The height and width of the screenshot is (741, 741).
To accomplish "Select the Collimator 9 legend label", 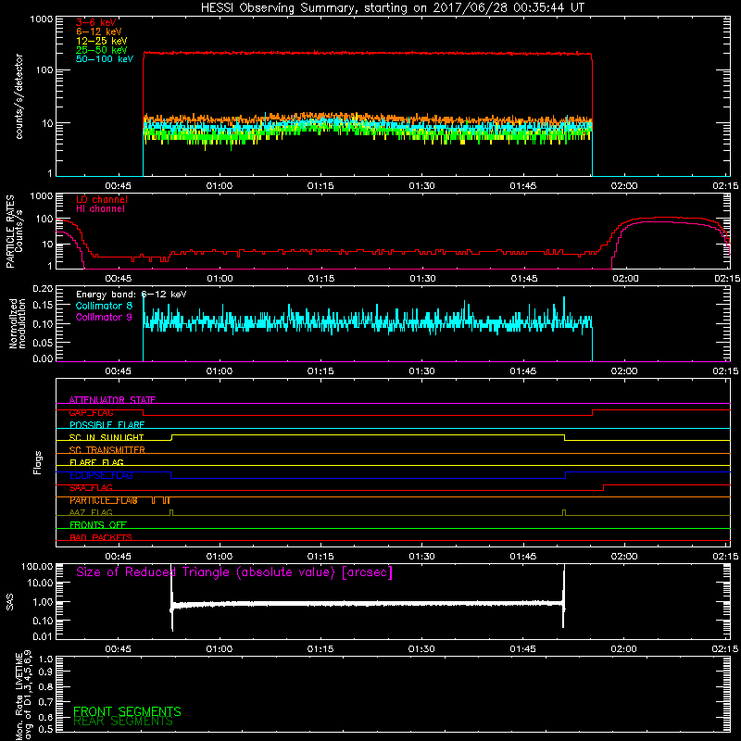I will pyautogui.click(x=104, y=317).
